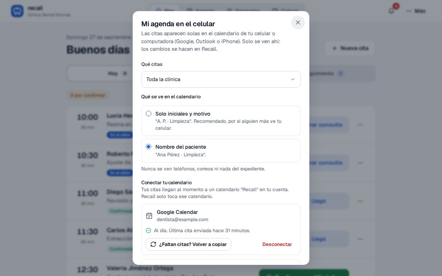Click the Valeria Jiménez Ortega appointment name
Viewport: 442px width, 276px height.
pyautogui.click(x=140, y=268)
